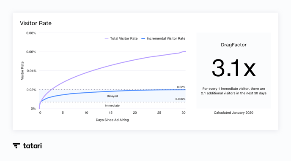The width and height of the screenshot is (291, 161).
Task: Click the 'Immediate' region label
Action: (x=112, y=105)
